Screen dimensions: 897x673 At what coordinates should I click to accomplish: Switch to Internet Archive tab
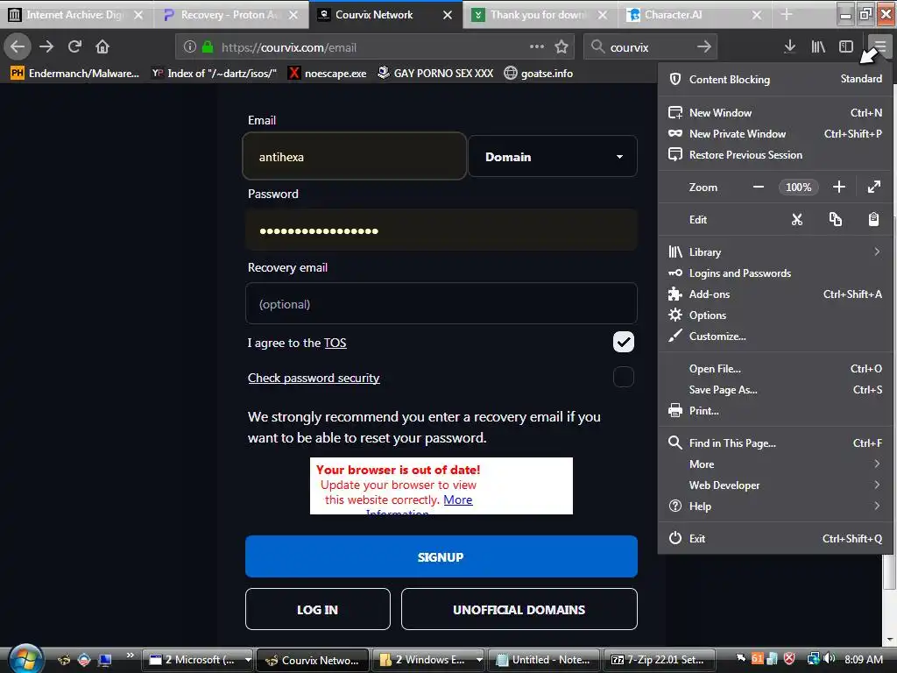pyautogui.click(x=77, y=15)
